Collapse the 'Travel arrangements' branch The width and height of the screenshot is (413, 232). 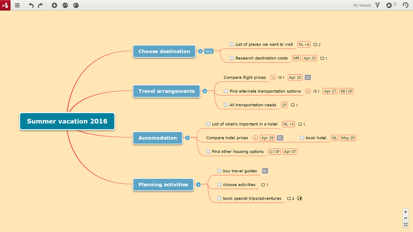click(x=204, y=91)
